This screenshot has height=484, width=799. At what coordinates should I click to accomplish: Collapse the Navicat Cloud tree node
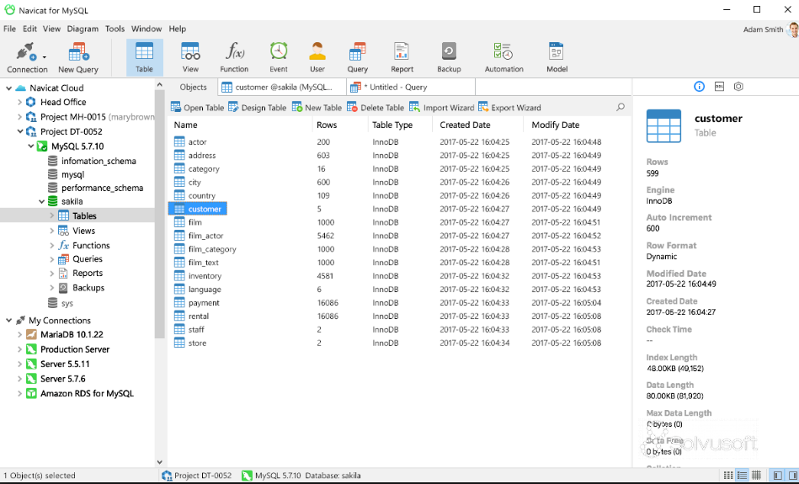(8, 88)
